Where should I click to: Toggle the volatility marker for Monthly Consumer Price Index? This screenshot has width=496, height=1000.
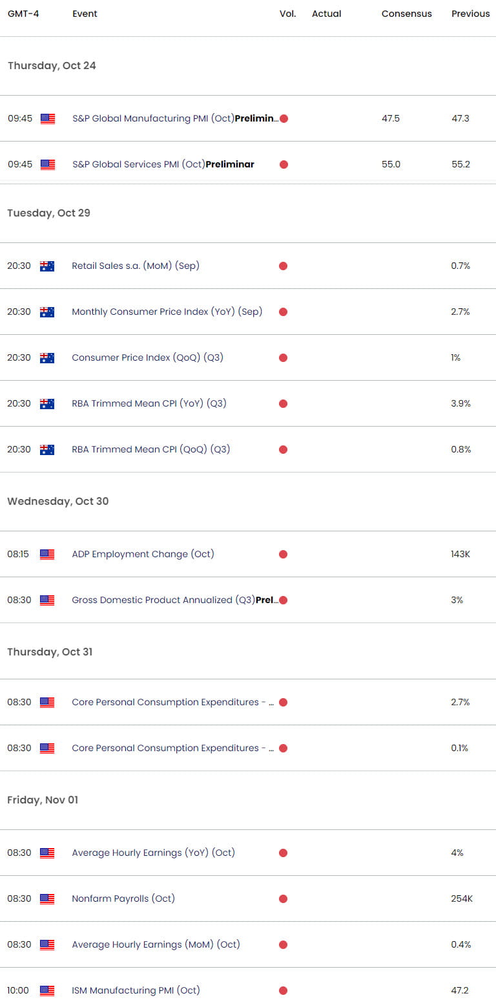283,312
